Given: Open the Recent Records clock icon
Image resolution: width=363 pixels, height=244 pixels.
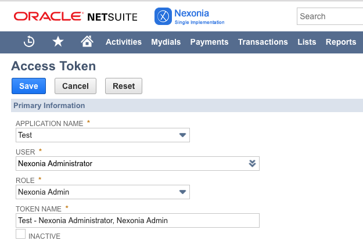Looking at the screenshot, I should [x=29, y=42].
